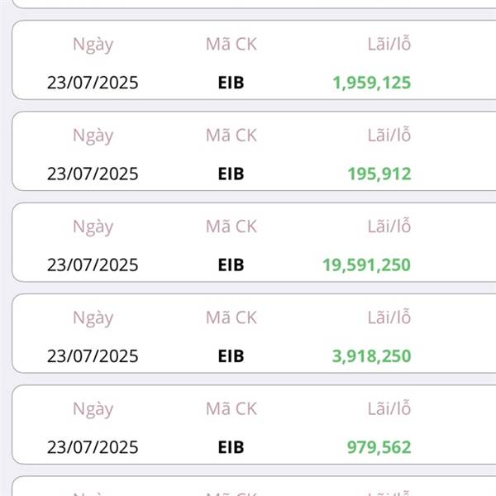The height and width of the screenshot is (496, 496).
Task: Select date 23/07/2025 in the 19,591,250 row
Action: 93,265
